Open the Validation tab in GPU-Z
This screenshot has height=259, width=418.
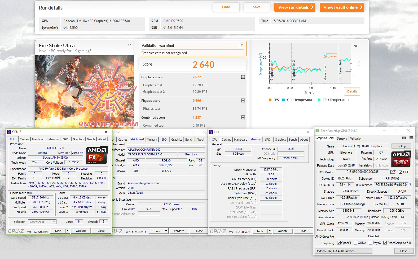point(356,138)
